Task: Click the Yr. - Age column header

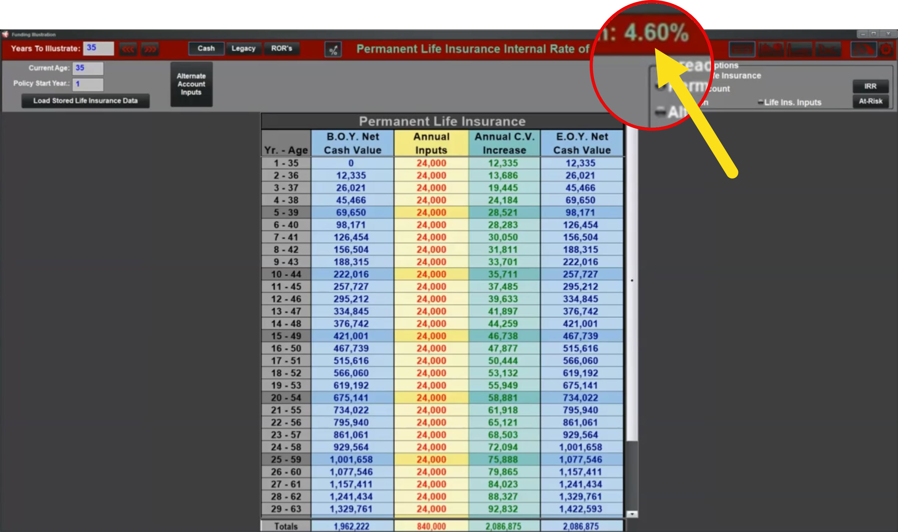Action: [286, 143]
